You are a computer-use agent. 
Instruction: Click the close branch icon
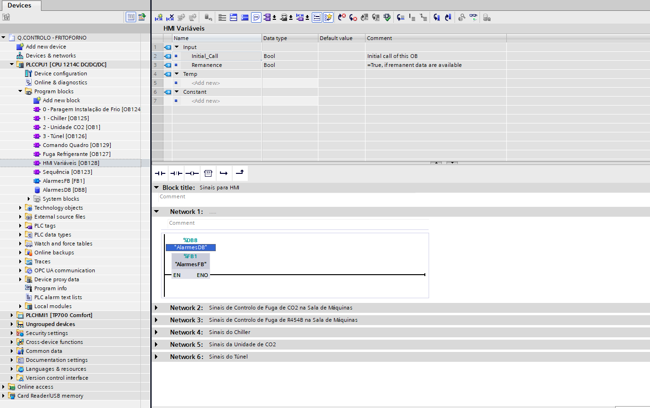240,173
